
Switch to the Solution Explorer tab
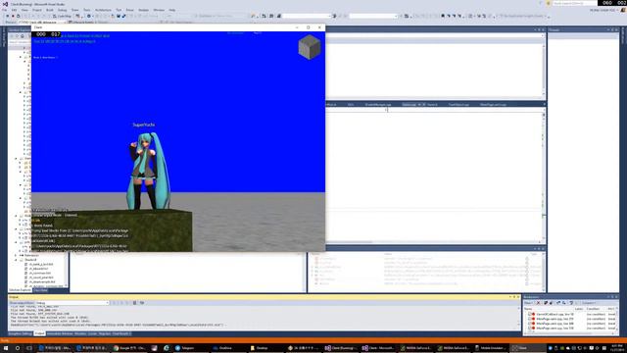[x=20, y=290]
